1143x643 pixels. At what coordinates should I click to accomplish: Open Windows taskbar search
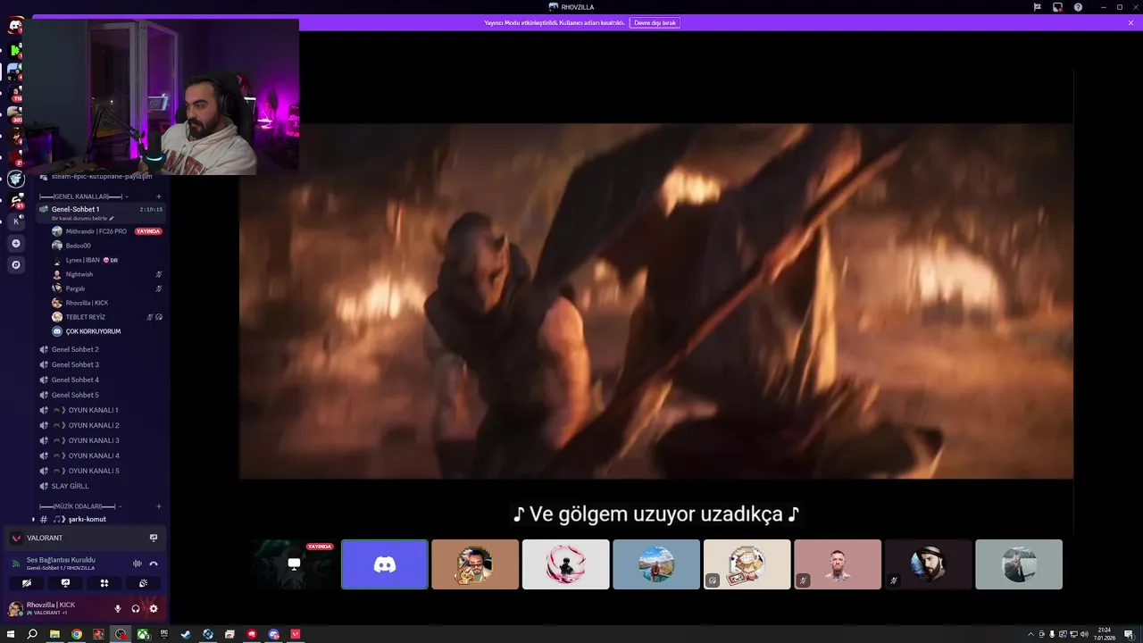tap(32, 635)
